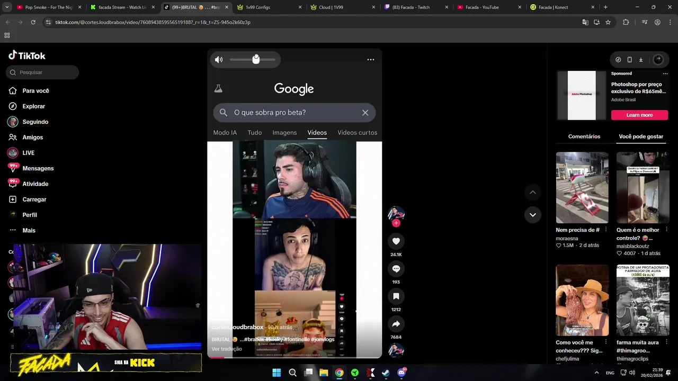
Task: Switch to the Comentários tab
Action: click(x=584, y=137)
